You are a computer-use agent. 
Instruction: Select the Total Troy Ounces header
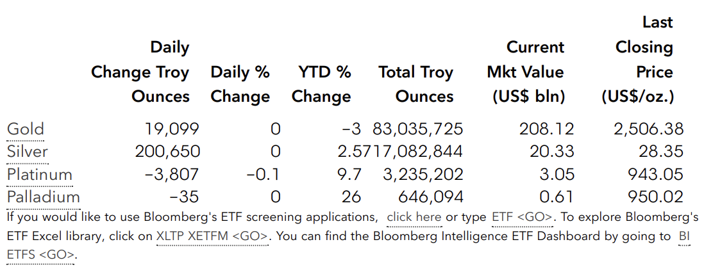pos(415,85)
